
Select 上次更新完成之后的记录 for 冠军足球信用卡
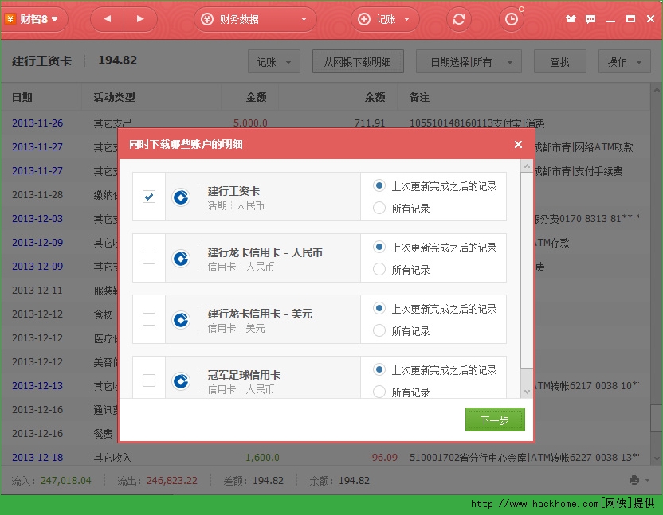coord(379,369)
